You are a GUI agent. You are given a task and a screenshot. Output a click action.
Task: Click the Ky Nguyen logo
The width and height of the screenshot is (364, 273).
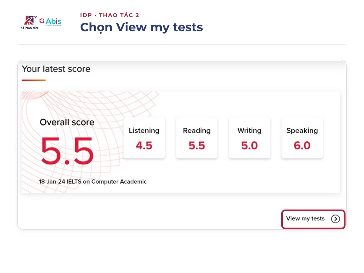coord(29,22)
